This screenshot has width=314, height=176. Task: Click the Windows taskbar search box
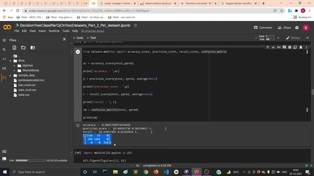(45, 172)
